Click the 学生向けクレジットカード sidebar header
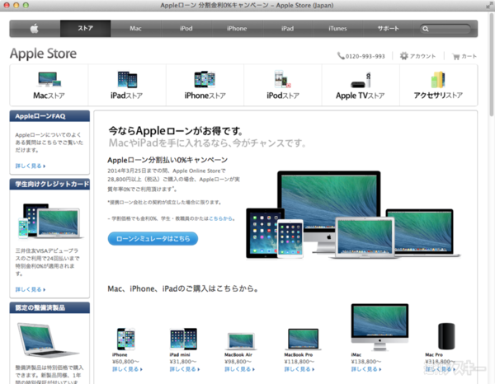The height and width of the screenshot is (384, 495). [49, 184]
